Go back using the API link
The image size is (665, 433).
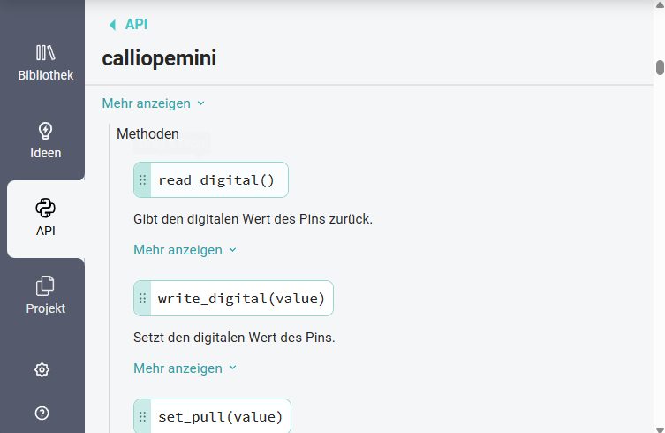[136, 25]
